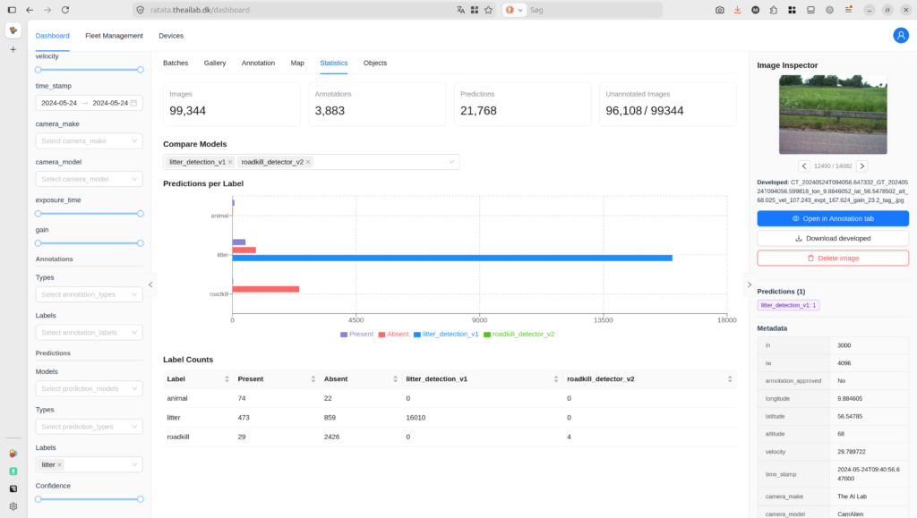The width and height of the screenshot is (917, 518).
Task: Switch to the Annotation tab
Action: coord(258,63)
